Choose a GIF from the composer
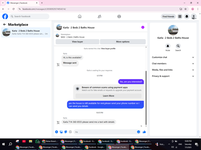201x150 pixels. click(70, 132)
